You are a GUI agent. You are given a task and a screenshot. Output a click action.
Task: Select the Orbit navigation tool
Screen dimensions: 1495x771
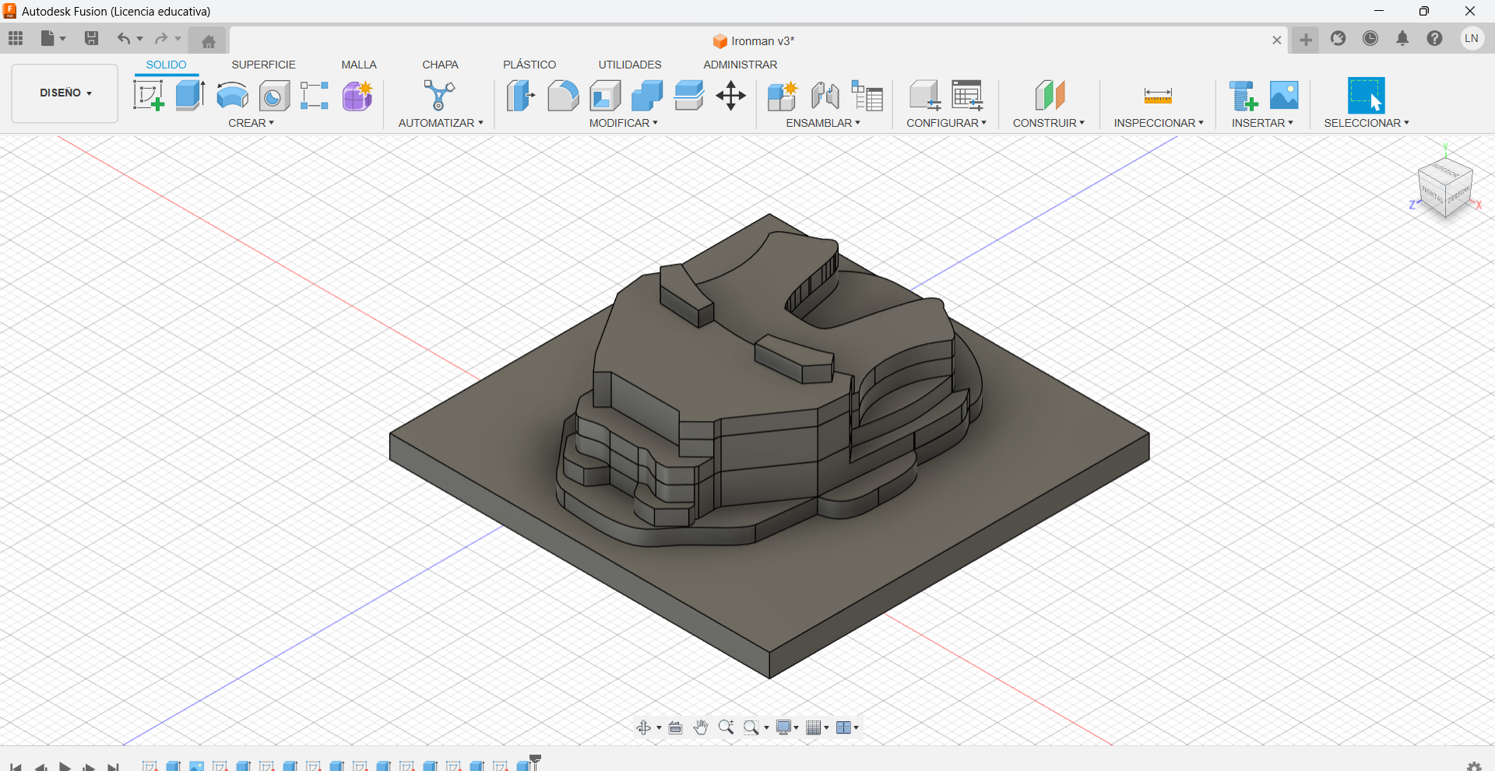[x=644, y=727]
